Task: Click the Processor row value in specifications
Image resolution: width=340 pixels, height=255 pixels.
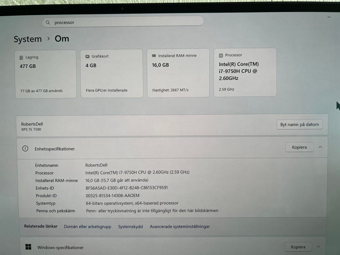Action: point(137,172)
